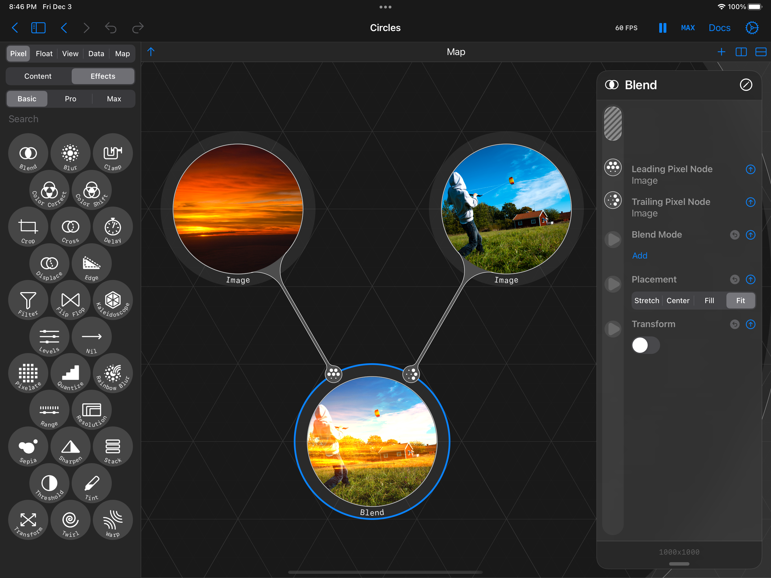
Task: Open the settings gear icon
Action: 752,28
